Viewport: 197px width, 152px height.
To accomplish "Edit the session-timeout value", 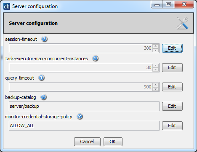I will coord(172,48).
